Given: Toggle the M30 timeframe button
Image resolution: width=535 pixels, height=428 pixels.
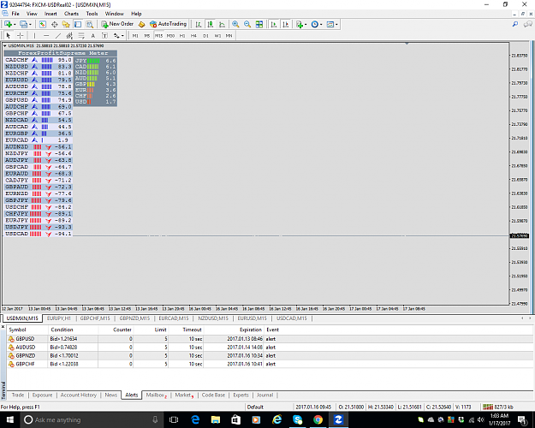Looking at the screenshot, I should (x=170, y=35).
